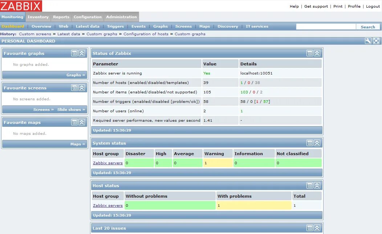The width and height of the screenshot is (382, 234).
Task: Click the Search button
Action: [368, 27]
